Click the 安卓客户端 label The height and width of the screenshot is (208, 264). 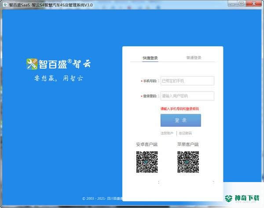pos(147,144)
